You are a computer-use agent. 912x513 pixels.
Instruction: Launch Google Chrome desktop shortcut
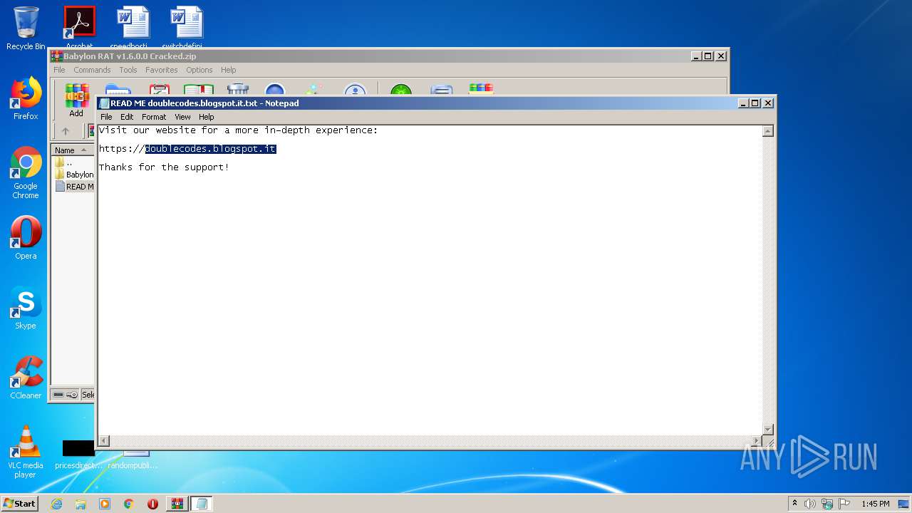(26, 172)
